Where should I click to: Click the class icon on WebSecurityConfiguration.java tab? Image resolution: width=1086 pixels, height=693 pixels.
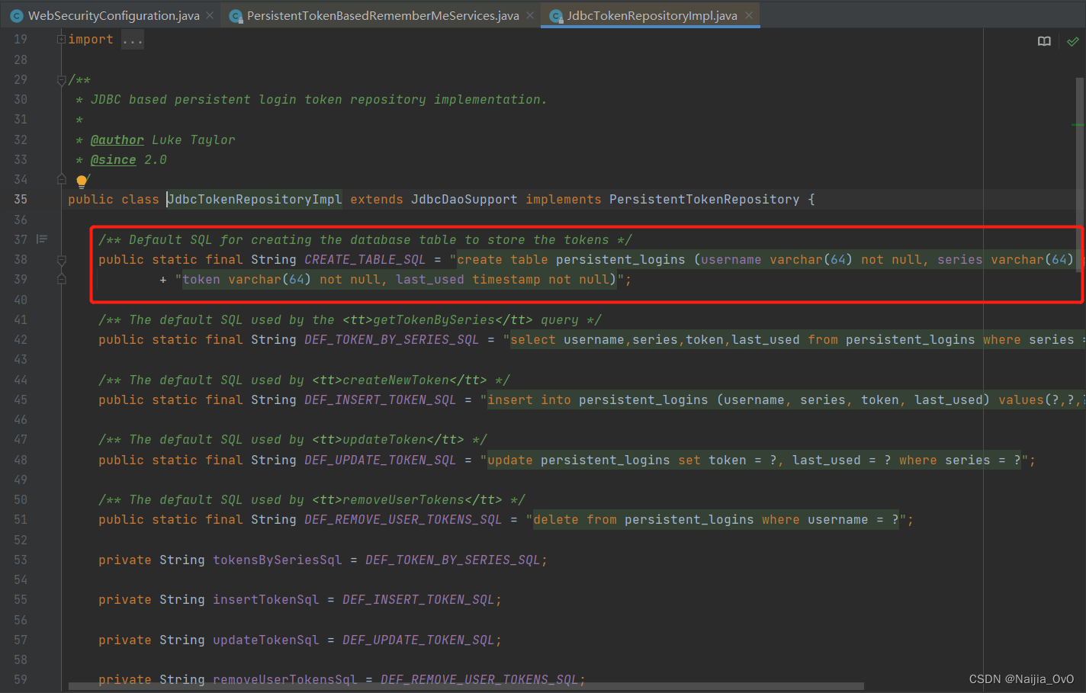point(17,16)
